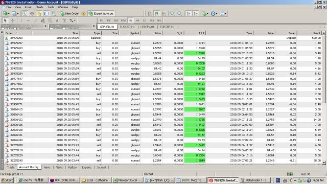
Task: Click the Windows Start button
Action: tap(8, 180)
